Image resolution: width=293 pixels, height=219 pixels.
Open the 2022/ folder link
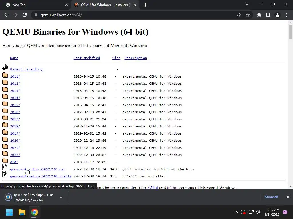[x=15, y=155]
